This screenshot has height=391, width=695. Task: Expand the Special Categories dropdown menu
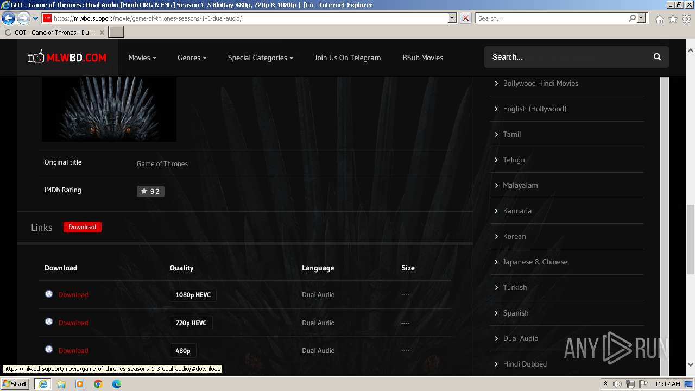point(261,58)
